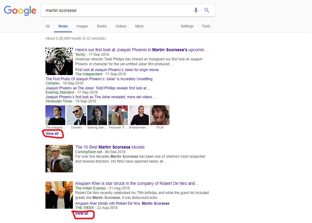Click The Independent - 17-Sep-2018 source line

pyautogui.click(x=100, y=74)
